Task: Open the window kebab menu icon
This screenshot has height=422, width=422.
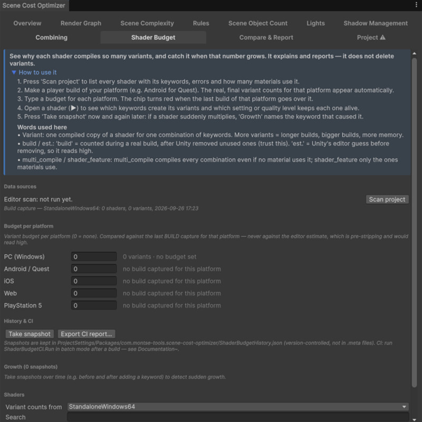Action: 416,5
